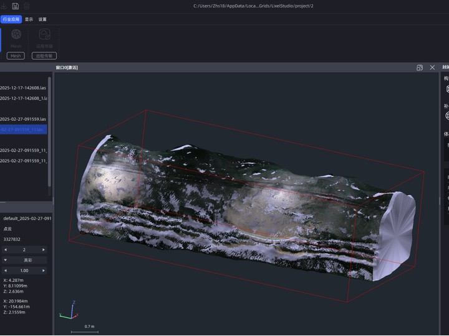Click the trash delete icon

pyautogui.click(x=27, y=6)
